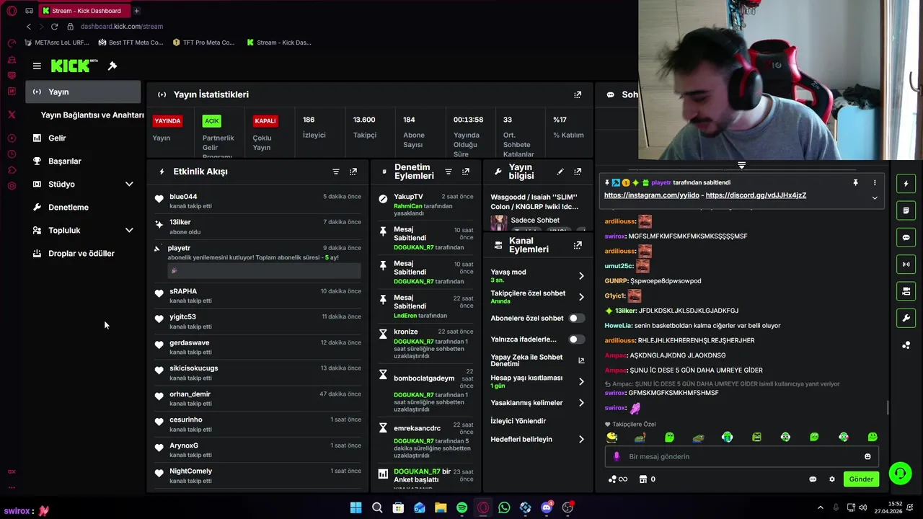Open chat settings gear icon
This screenshot has width=923, height=519.
click(x=832, y=479)
